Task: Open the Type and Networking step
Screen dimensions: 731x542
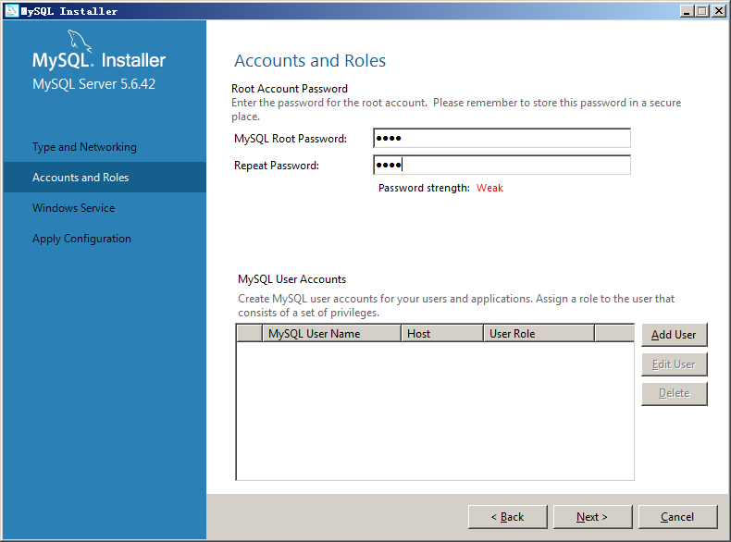Action: pyautogui.click(x=84, y=147)
